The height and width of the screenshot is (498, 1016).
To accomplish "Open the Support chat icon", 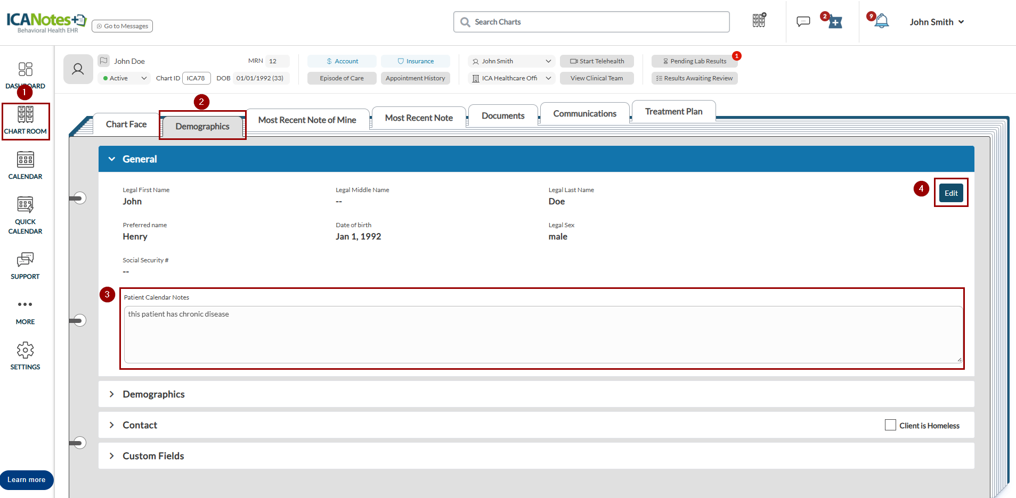I will point(25,260).
